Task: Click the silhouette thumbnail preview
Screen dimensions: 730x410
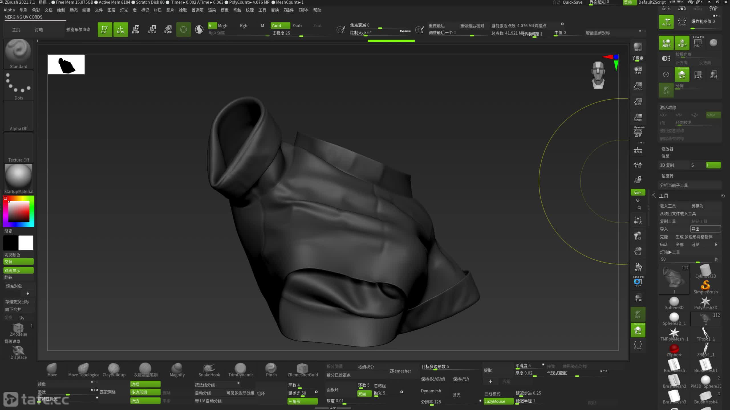Action: coord(66,65)
